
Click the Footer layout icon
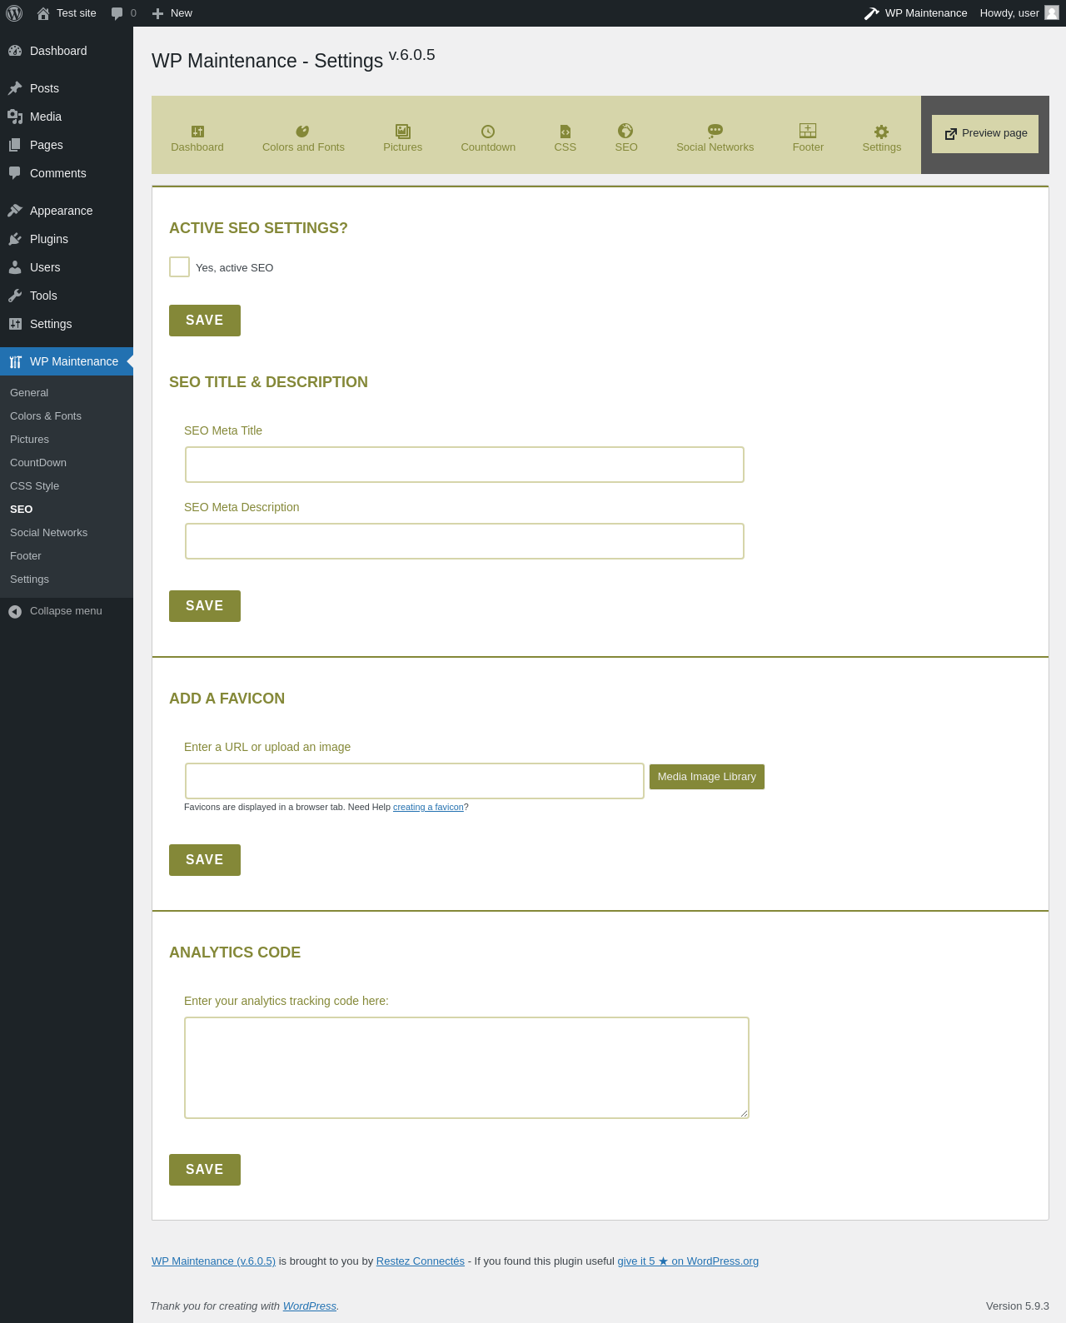tap(808, 131)
